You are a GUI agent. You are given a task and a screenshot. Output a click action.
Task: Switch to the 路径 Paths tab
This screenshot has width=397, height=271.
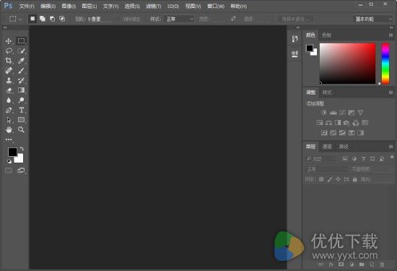[x=344, y=147]
